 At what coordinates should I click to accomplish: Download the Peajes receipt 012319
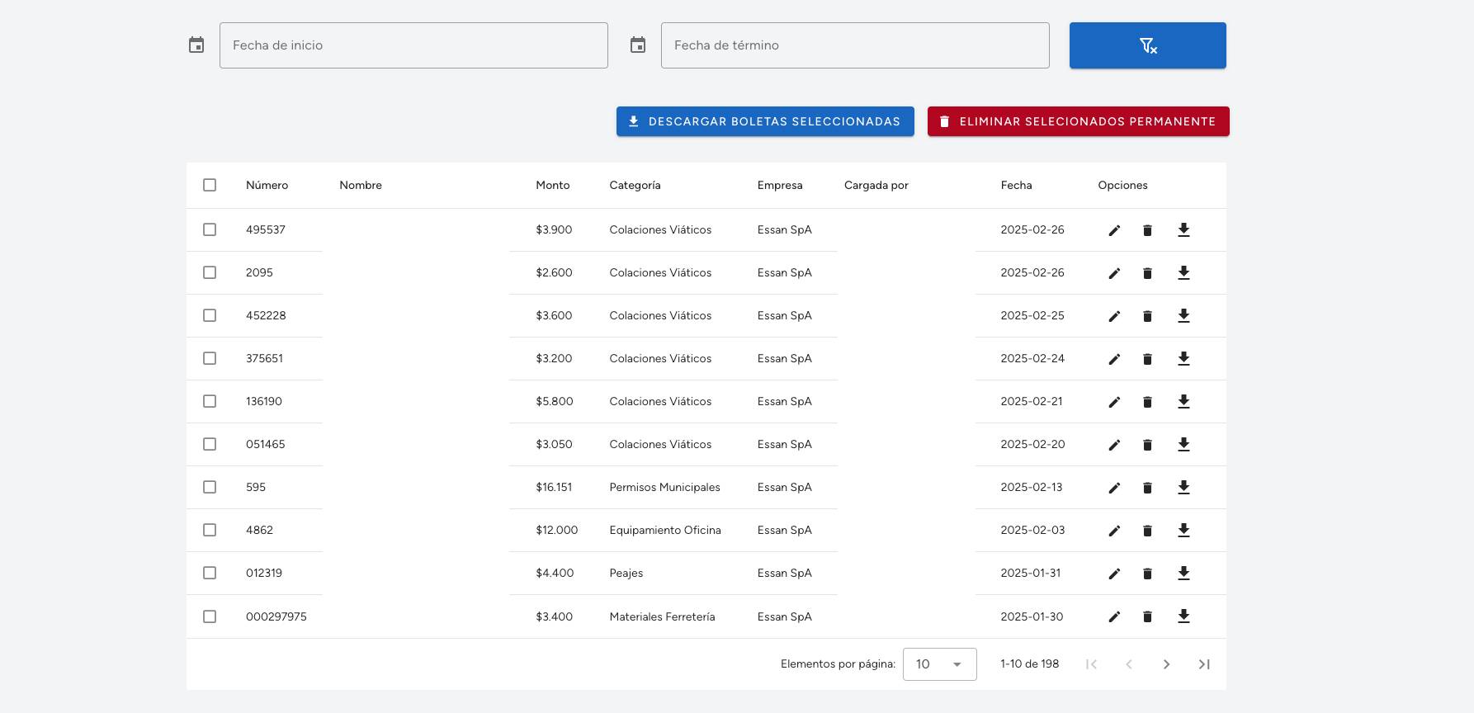point(1183,573)
